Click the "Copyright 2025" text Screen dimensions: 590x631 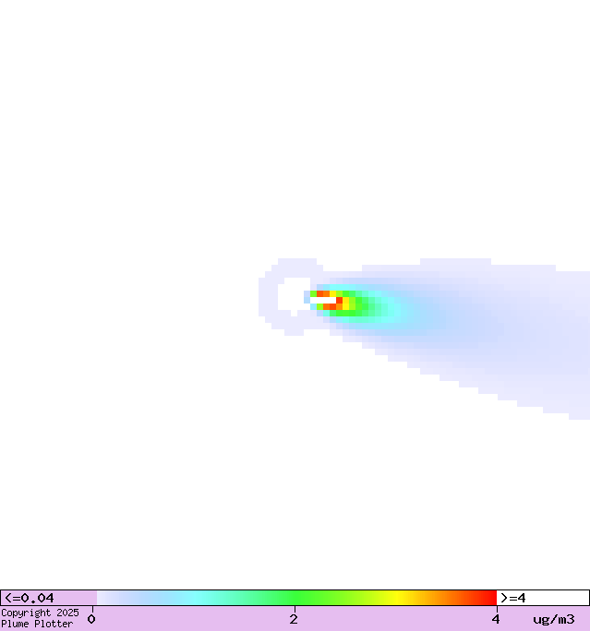pyautogui.click(x=40, y=613)
